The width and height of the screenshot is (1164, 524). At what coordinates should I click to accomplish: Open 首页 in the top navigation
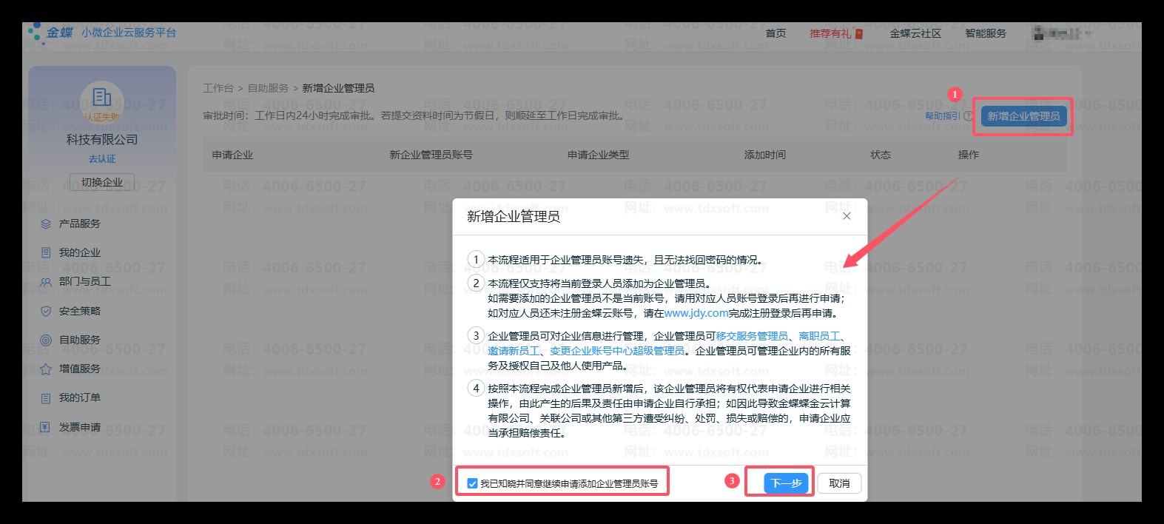click(x=776, y=33)
